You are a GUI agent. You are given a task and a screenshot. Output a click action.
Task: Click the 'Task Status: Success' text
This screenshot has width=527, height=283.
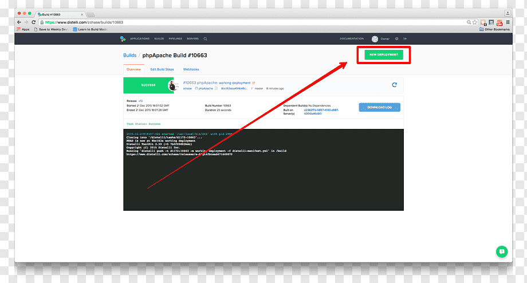(144, 124)
